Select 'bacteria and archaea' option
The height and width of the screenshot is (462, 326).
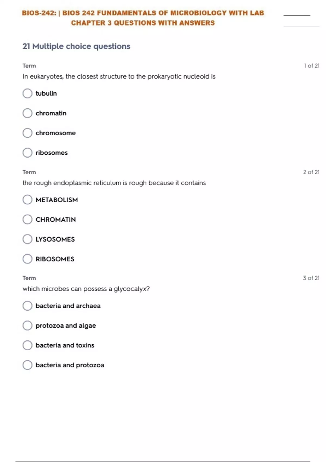[x=27, y=306]
